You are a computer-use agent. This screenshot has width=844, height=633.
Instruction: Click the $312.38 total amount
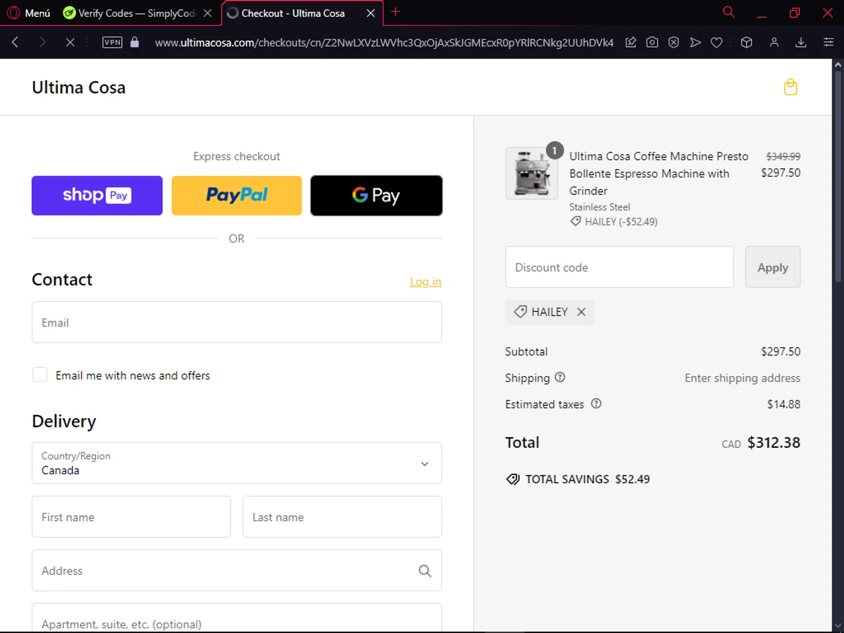pyautogui.click(x=774, y=443)
